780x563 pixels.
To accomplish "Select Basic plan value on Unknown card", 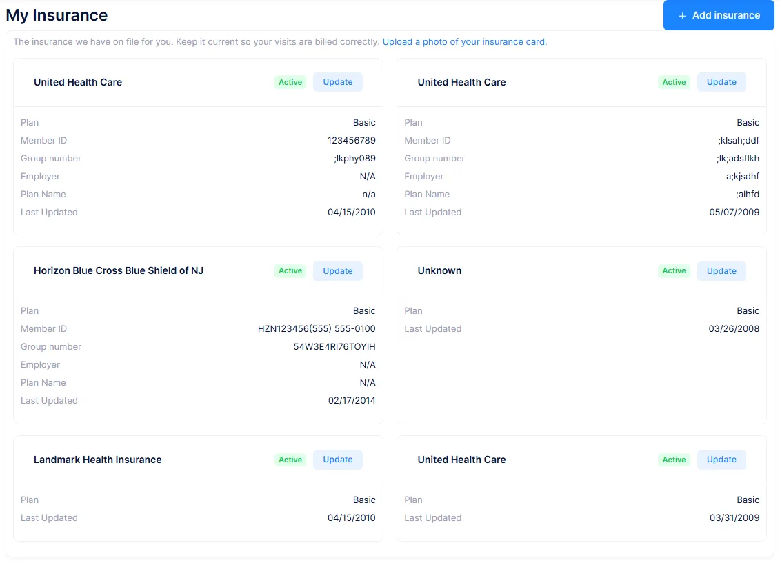I will click(x=748, y=310).
